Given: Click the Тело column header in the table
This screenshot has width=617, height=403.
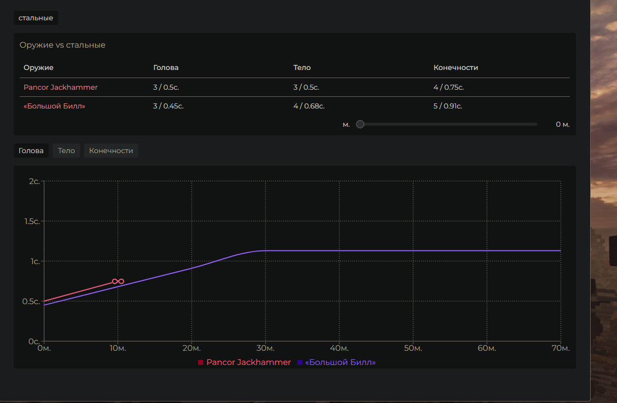Looking at the screenshot, I should pos(302,67).
